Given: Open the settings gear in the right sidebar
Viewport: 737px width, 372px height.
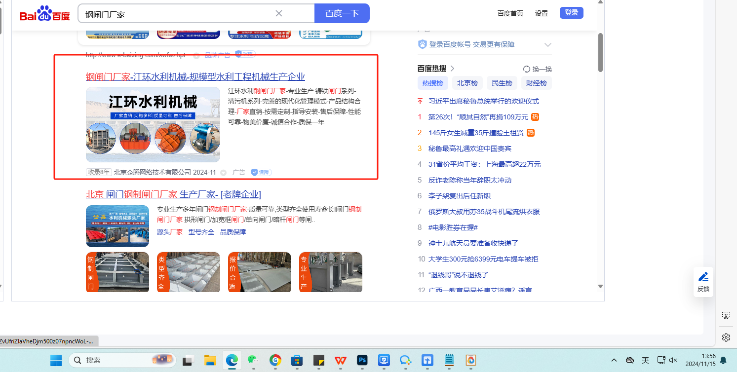Looking at the screenshot, I should [x=726, y=337].
